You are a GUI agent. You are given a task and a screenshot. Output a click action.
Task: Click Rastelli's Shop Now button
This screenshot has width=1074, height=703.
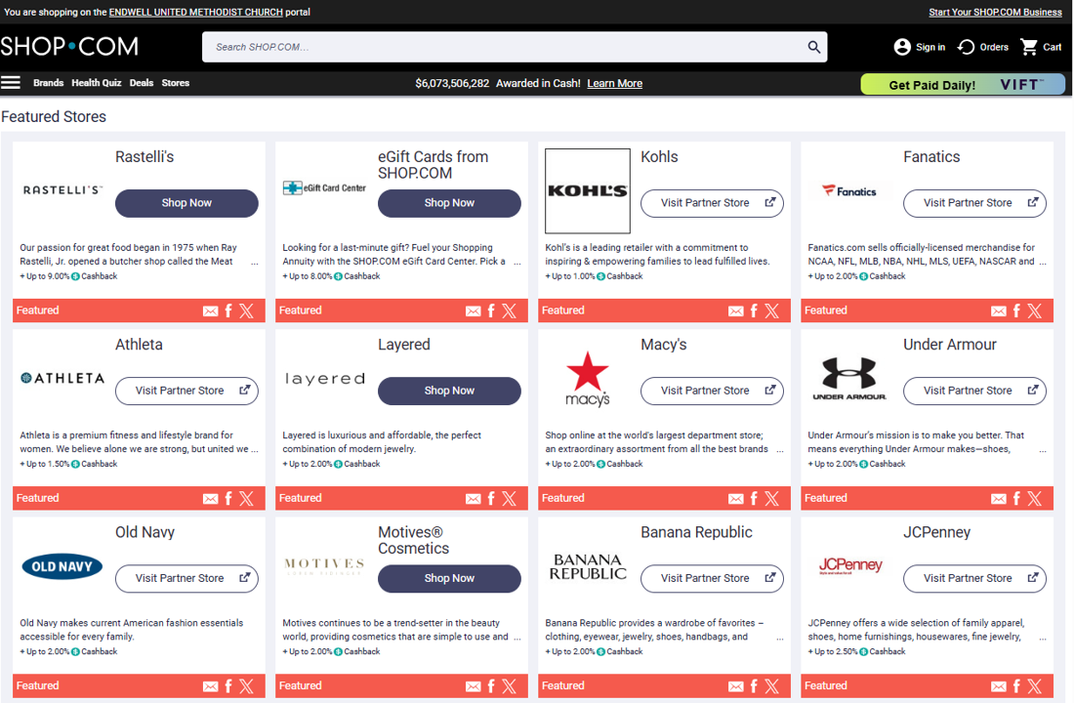click(x=186, y=203)
